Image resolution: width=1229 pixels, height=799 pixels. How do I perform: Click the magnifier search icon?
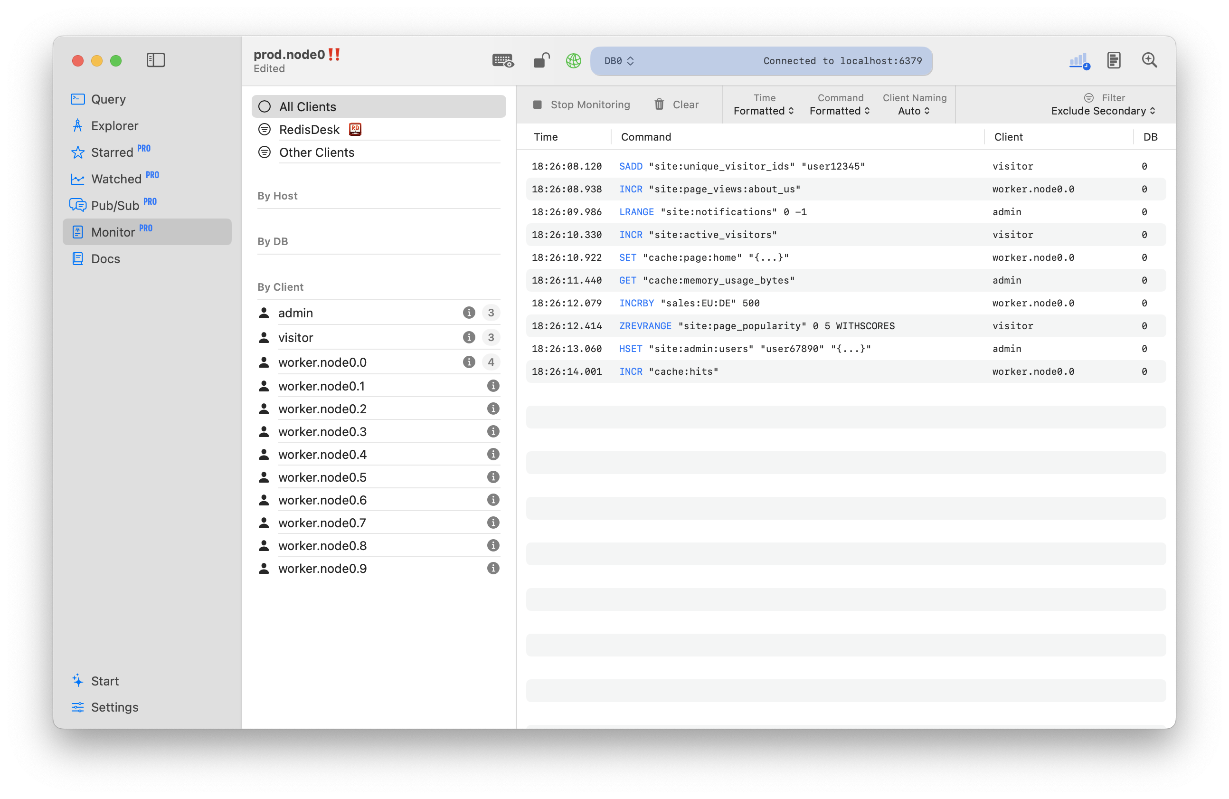(1149, 61)
